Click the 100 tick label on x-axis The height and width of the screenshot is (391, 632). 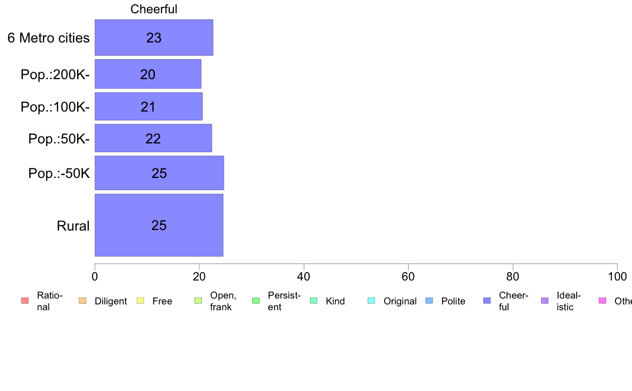(x=617, y=276)
